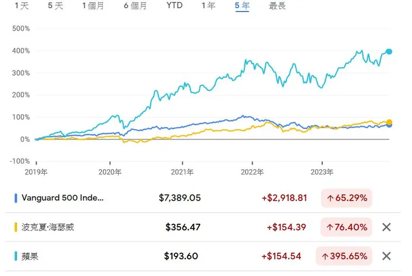Click the 395.65% change badge
The image size is (412, 276).
coord(344,256)
